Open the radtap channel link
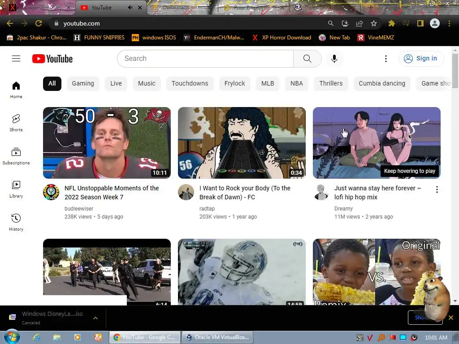This screenshot has height=344, width=459. coord(207,209)
